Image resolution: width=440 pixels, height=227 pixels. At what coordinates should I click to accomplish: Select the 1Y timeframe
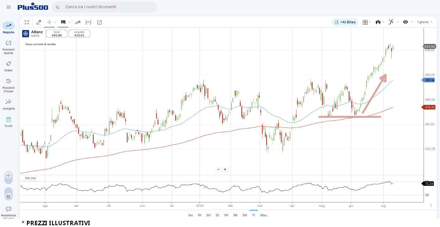point(254,215)
